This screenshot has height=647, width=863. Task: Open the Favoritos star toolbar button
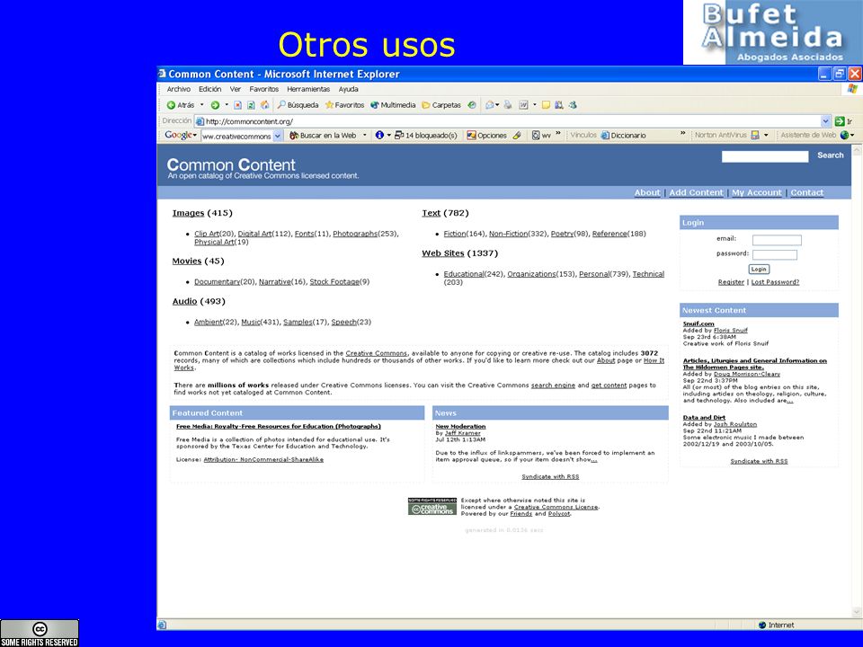tap(344, 105)
